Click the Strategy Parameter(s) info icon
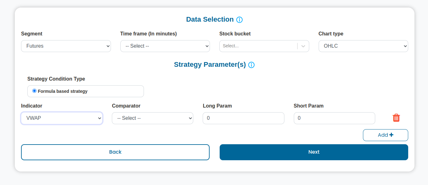 pyautogui.click(x=251, y=65)
